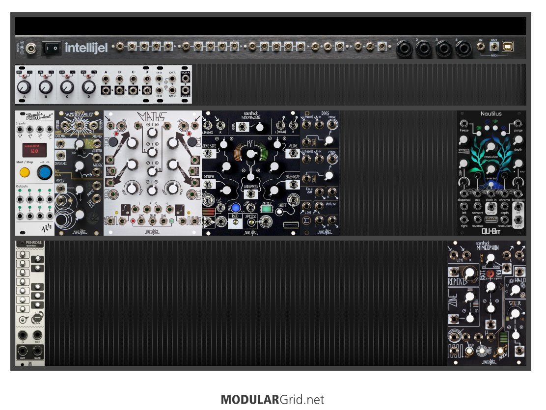This screenshot has height=410, width=546.
Task: Click the Organize CV jack on Morphagene
Action: click(294, 185)
